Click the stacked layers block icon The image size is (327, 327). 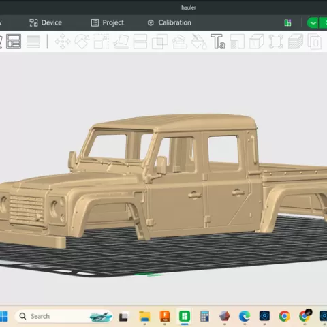pos(296,42)
